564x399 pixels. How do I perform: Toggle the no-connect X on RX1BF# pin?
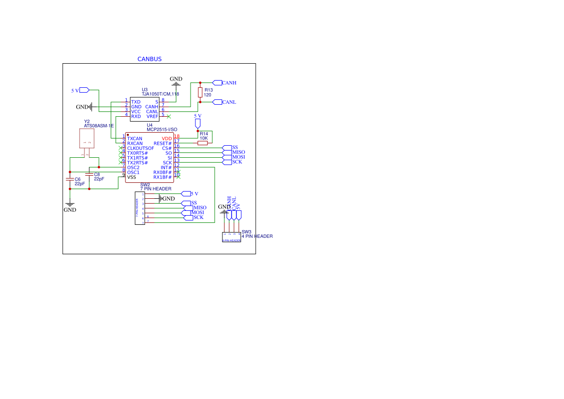[x=179, y=177]
